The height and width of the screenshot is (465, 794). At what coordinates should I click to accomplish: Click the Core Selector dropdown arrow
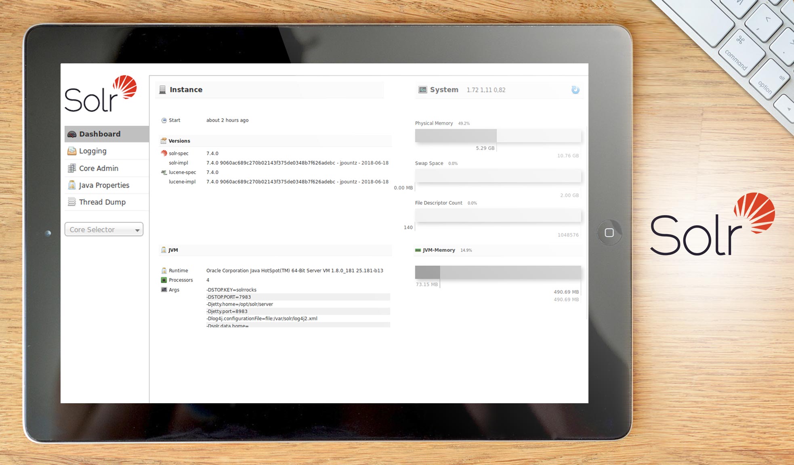click(137, 229)
